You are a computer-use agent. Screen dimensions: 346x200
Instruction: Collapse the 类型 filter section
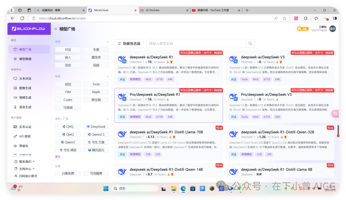[107, 42]
